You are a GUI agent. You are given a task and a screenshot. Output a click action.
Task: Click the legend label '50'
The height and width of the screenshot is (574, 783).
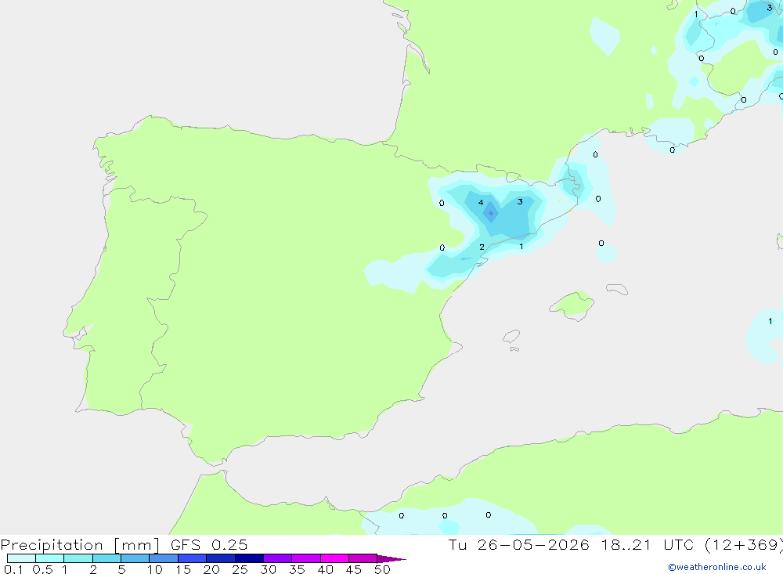point(383,569)
